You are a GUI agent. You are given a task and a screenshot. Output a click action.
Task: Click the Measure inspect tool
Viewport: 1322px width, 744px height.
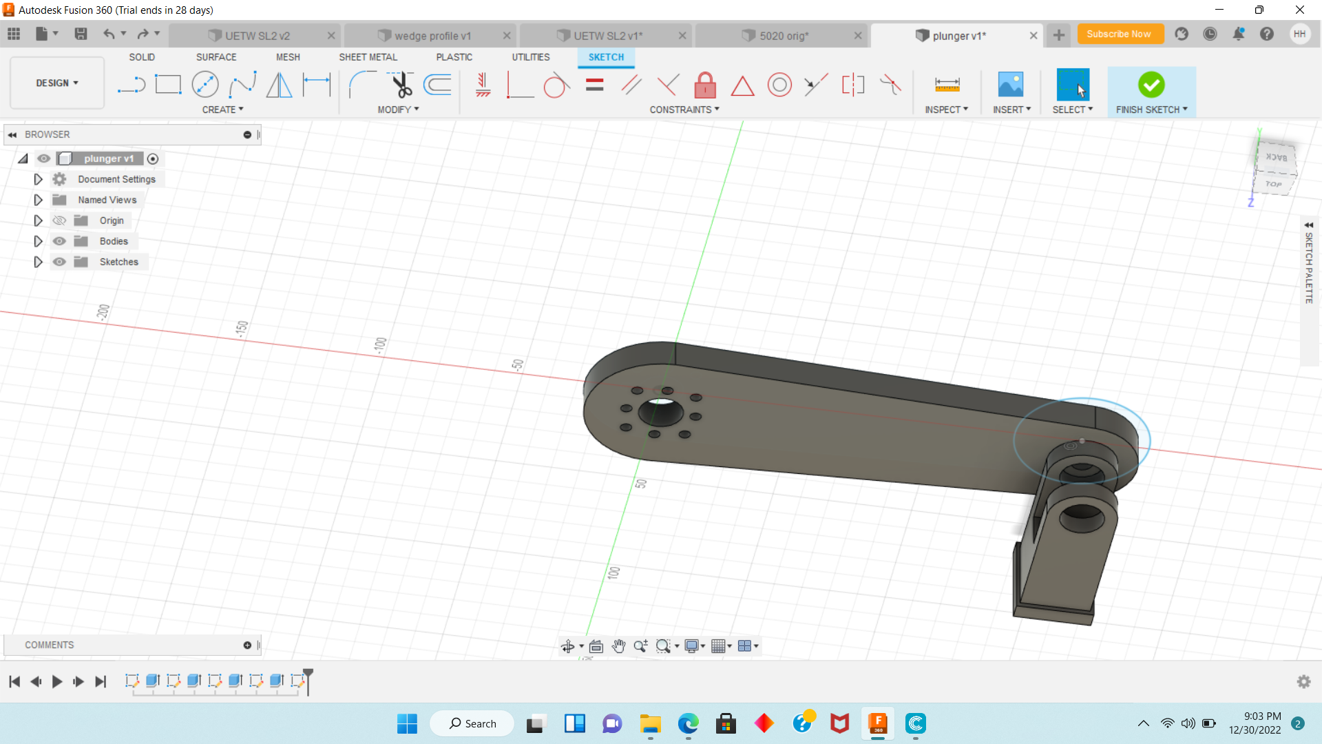click(x=947, y=85)
